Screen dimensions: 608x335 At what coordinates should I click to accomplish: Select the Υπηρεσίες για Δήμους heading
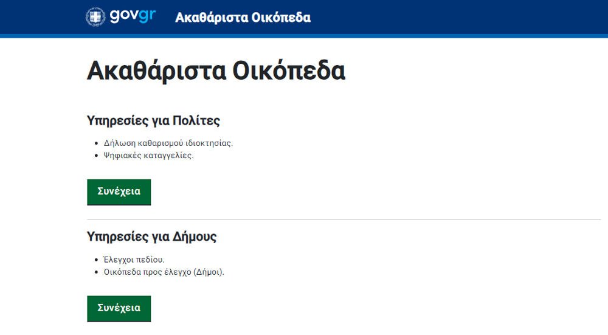tap(151, 237)
